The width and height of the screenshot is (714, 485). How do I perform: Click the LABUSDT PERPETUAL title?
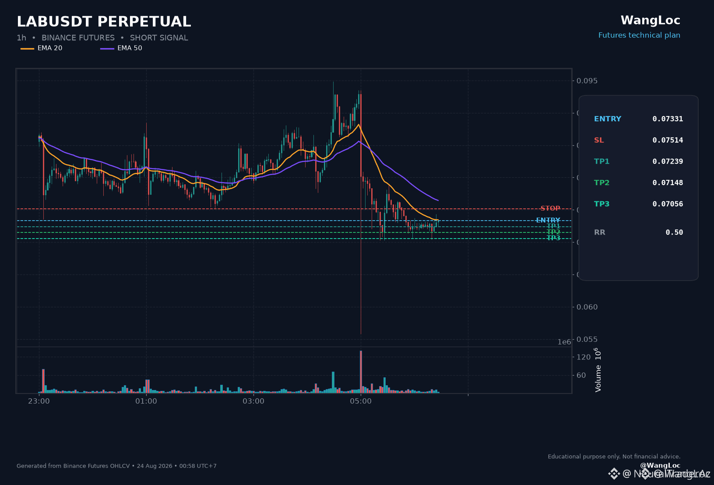click(104, 21)
